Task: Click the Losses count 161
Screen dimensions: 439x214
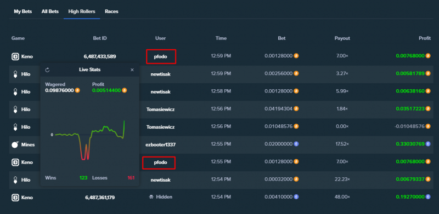Action: 131,178
